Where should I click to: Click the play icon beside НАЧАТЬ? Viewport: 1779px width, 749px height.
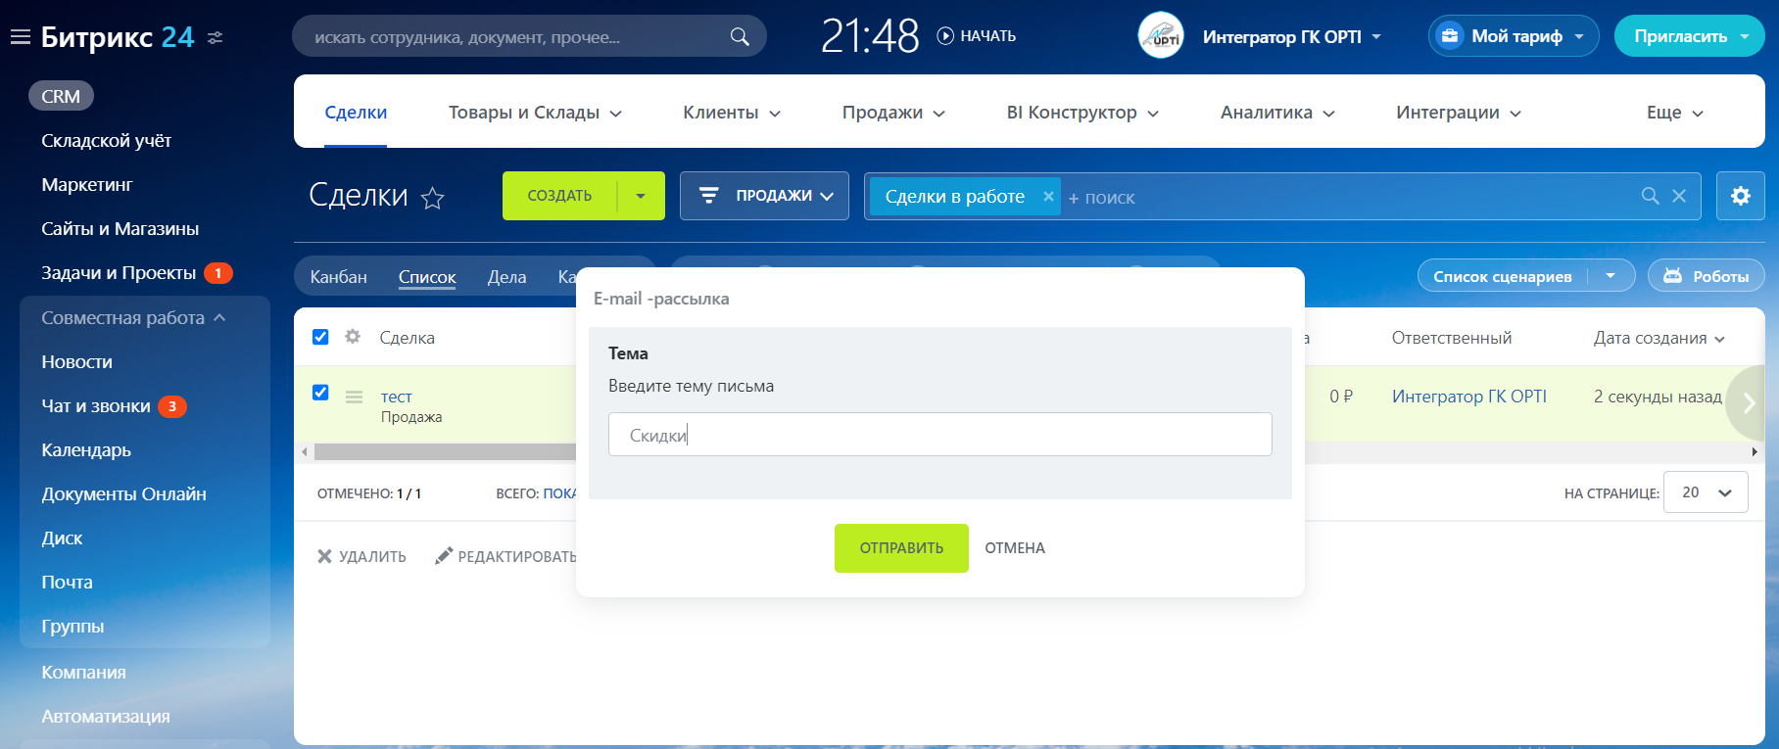pos(945,36)
